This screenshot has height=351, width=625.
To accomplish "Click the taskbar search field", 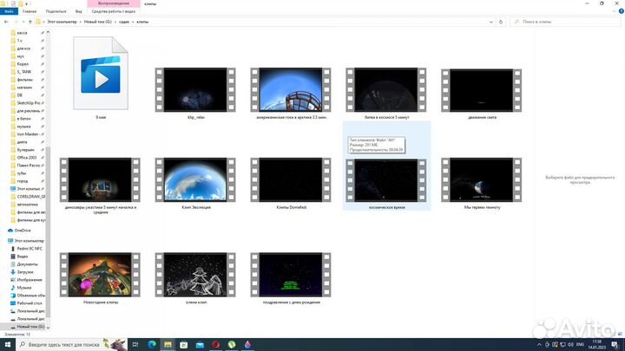I will point(69,344).
